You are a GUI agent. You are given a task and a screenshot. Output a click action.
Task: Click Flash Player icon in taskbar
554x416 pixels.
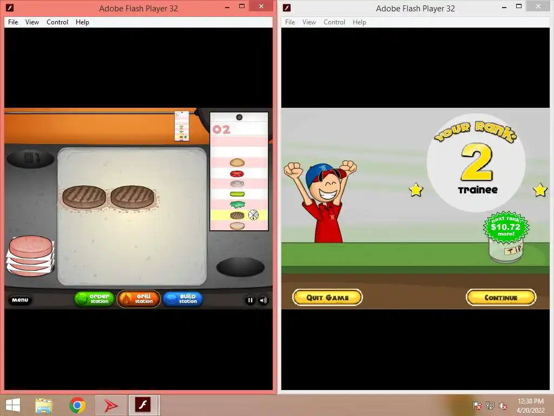143,405
